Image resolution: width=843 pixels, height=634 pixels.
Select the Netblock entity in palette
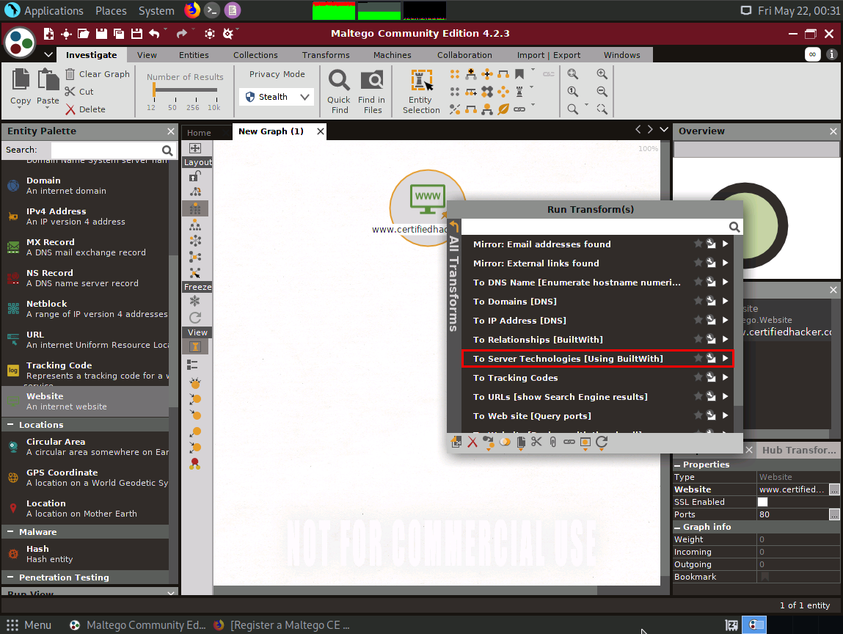pos(86,309)
